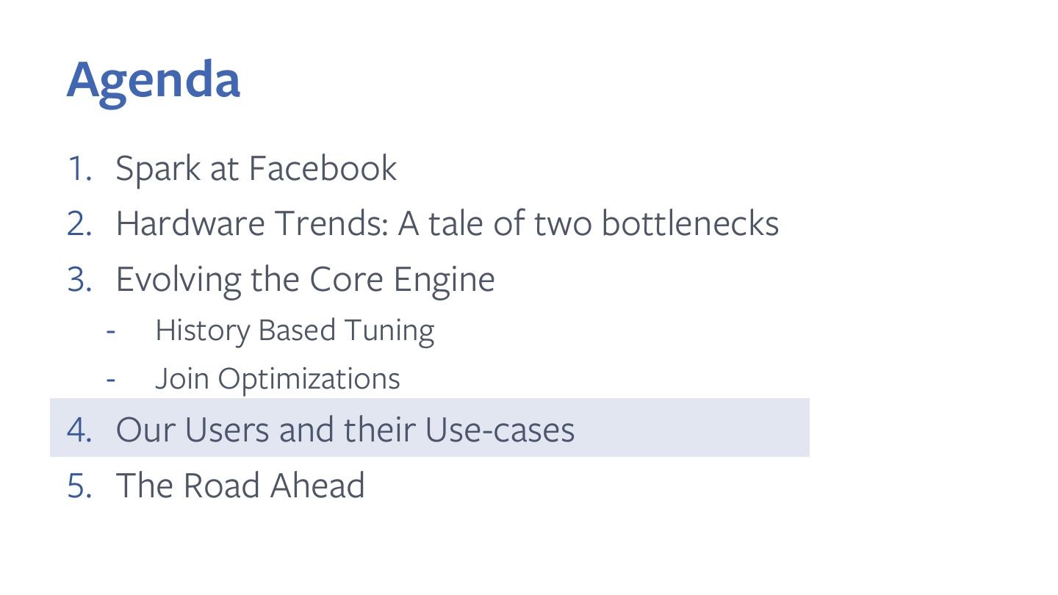Screen dimensions: 1058x595
Task: Click the word Use-cases
Action: pos(500,430)
